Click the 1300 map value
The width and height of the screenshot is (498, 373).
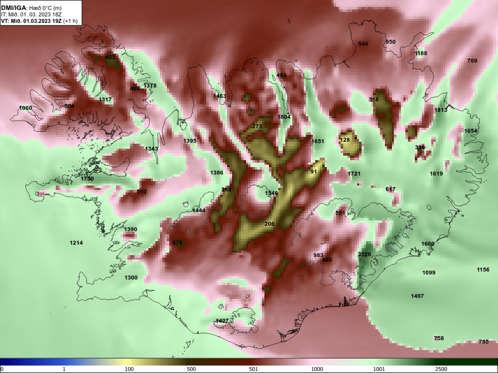click(131, 278)
